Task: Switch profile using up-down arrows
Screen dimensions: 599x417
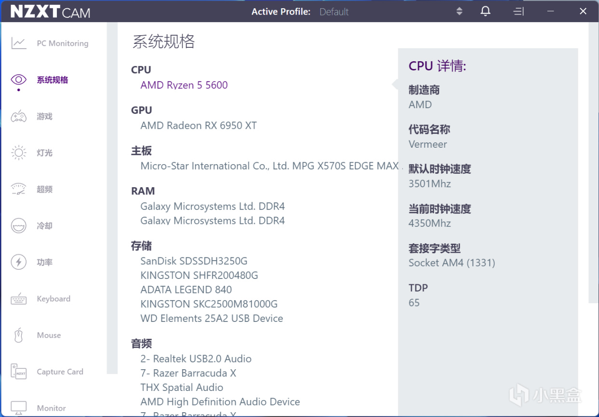Action: pos(459,11)
